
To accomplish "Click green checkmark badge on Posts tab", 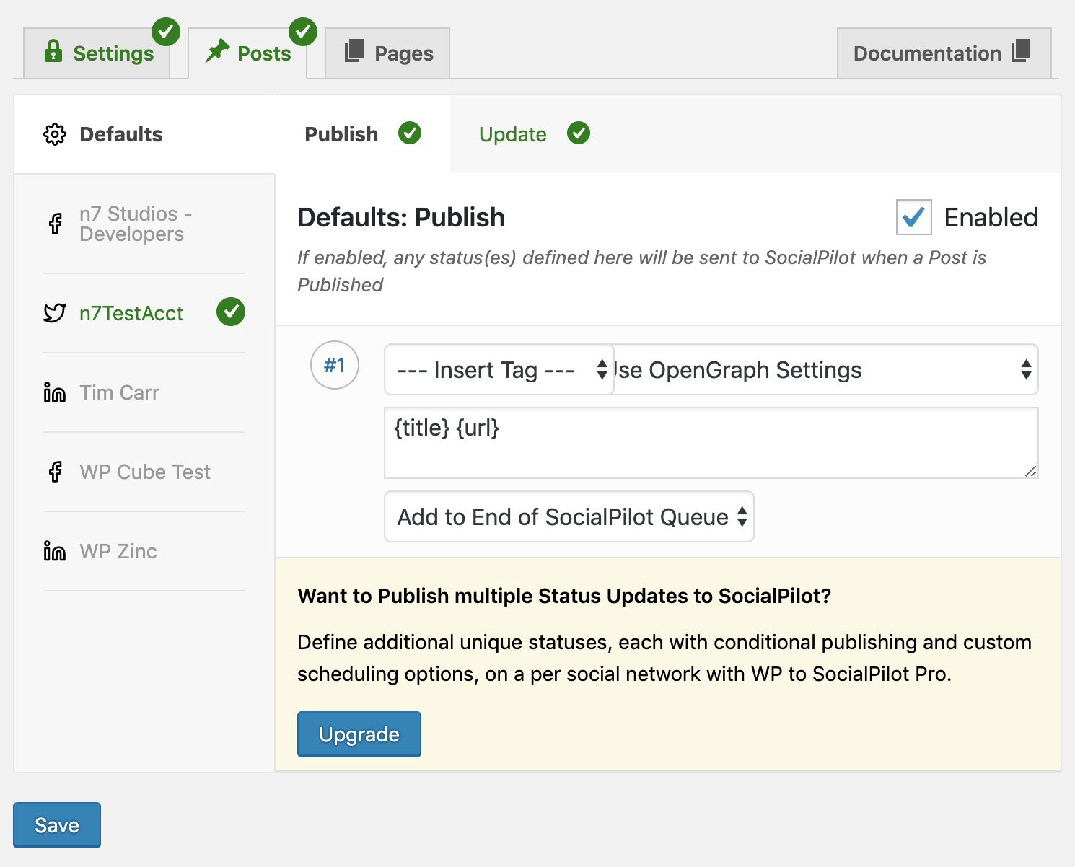I will click(x=303, y=32).
